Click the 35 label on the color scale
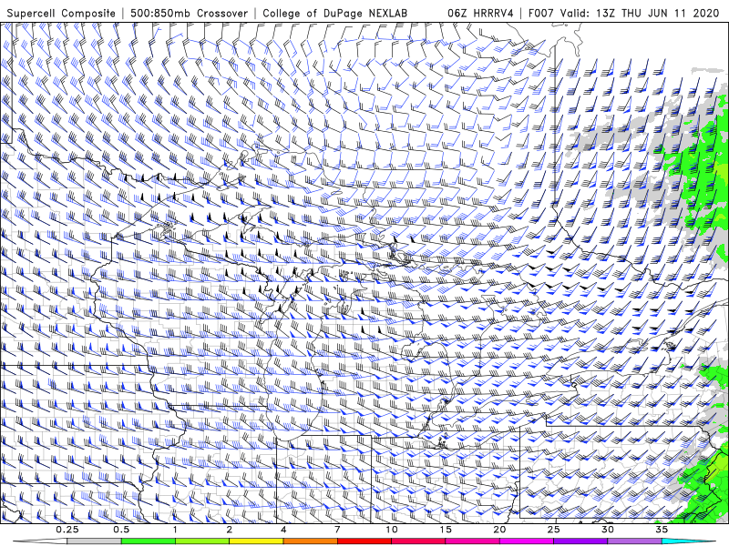Viewport: 729px width, 546px height. [662, 530]
